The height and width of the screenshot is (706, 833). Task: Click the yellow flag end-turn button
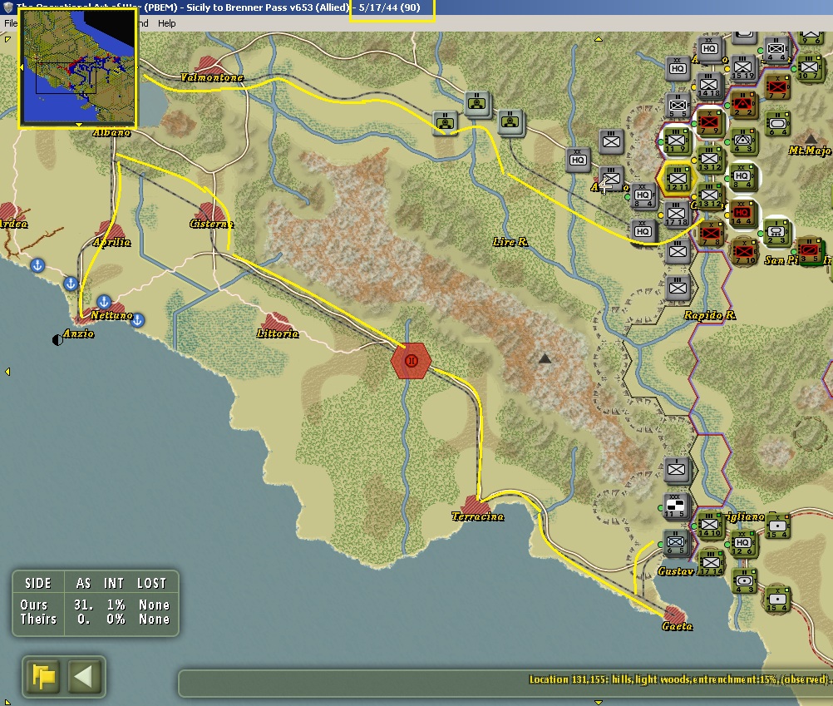click(x=43, y=677)
